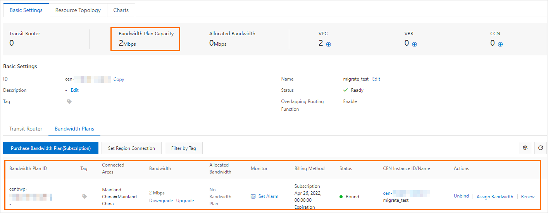The height and width of the screenshot is (213, 548).
Task: Add a VPC with the plus icon
Action: [x=329, y=44]
